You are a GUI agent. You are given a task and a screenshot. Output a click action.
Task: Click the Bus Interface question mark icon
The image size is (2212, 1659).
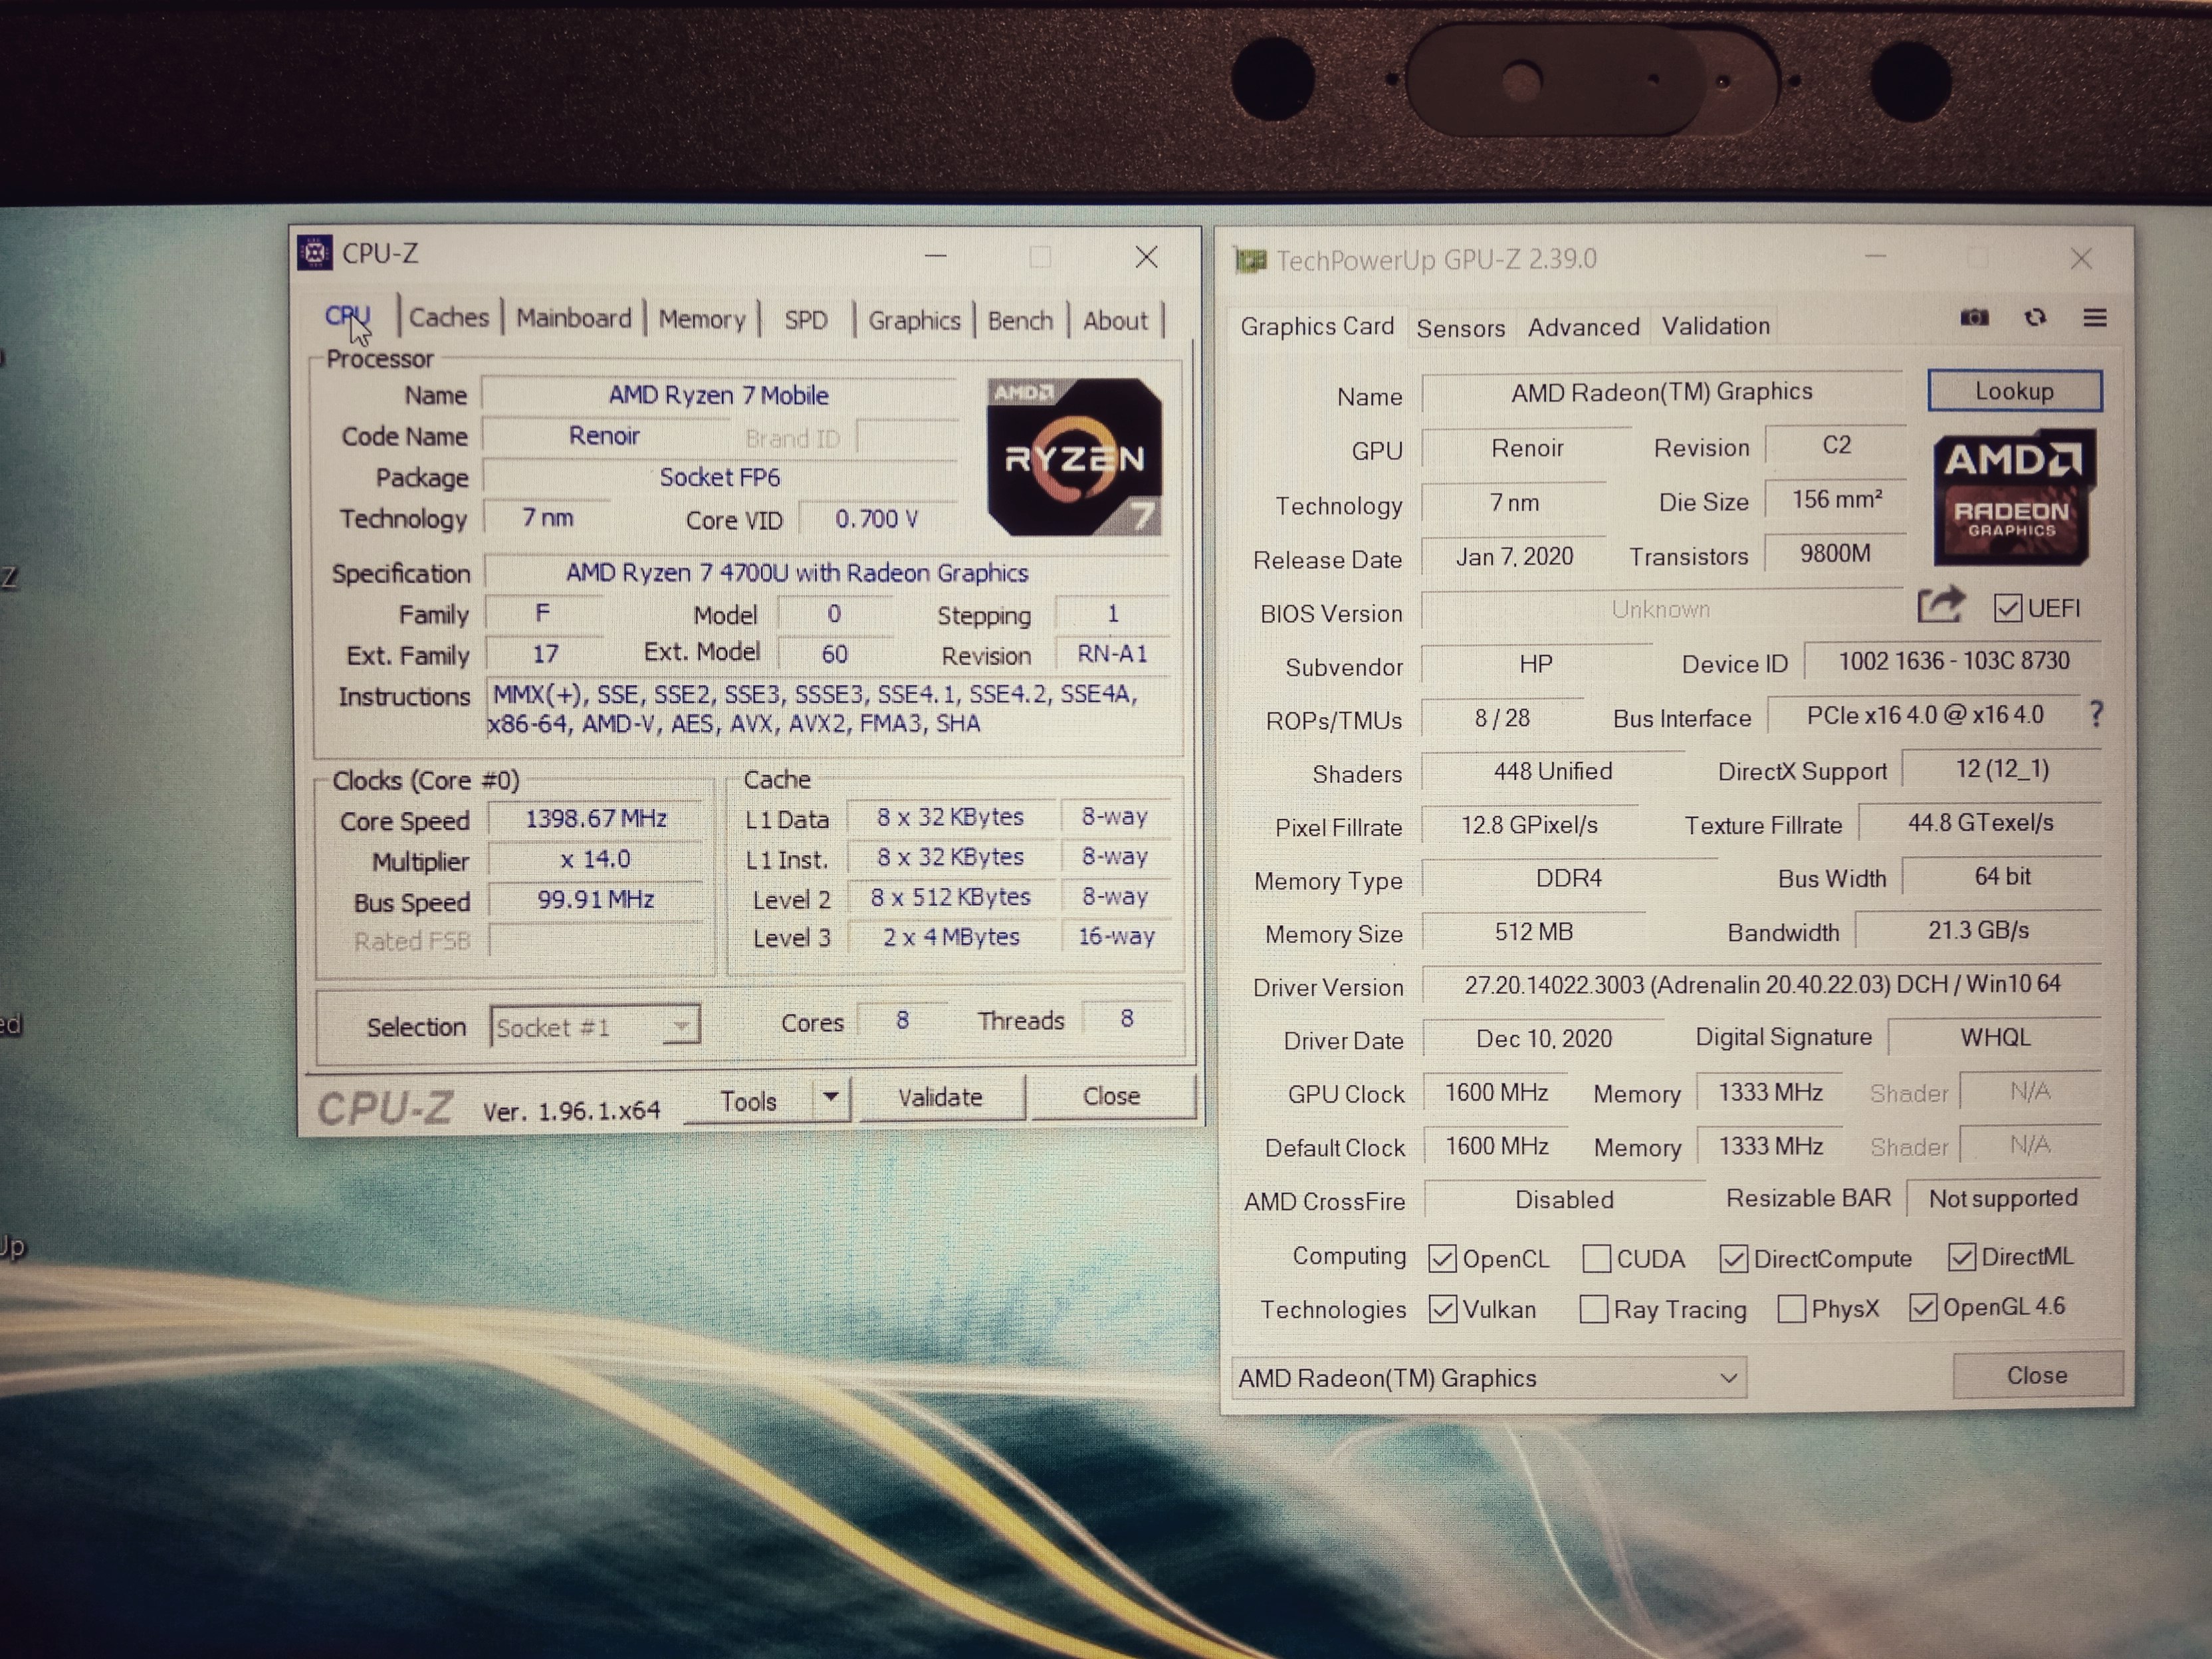(x=2096, y=714)
